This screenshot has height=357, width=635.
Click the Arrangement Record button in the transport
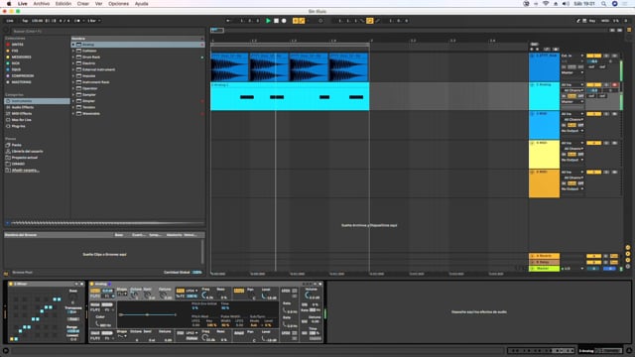pyautogui.click(x=284, y=21)
